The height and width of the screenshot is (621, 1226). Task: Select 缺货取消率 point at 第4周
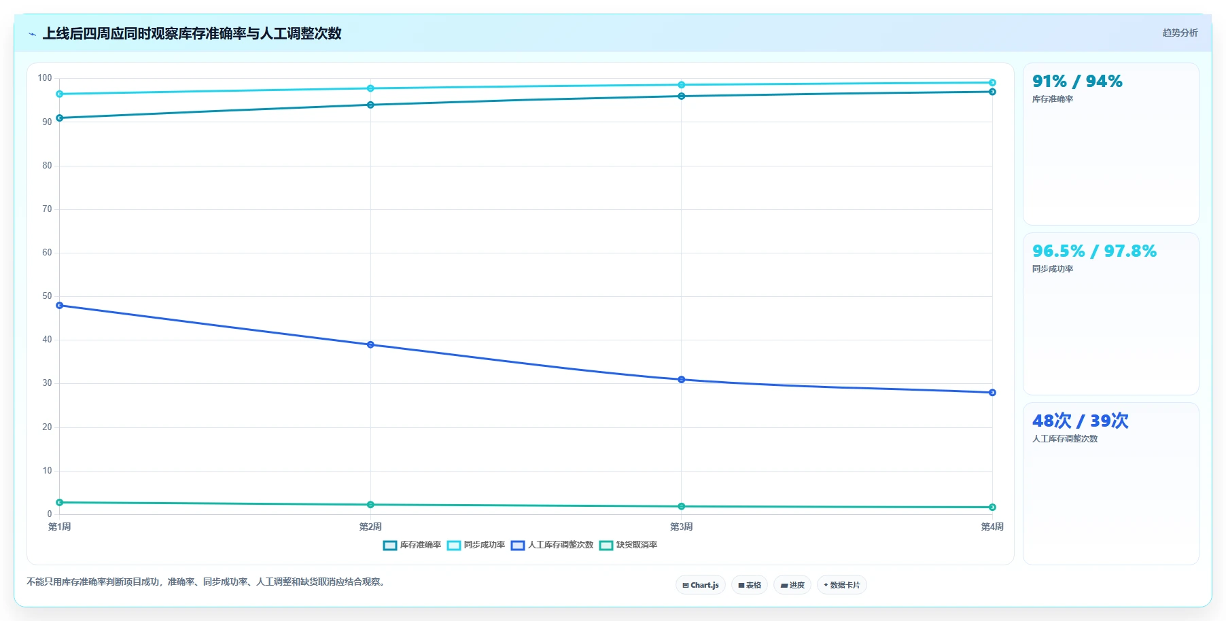click(992, 508)
